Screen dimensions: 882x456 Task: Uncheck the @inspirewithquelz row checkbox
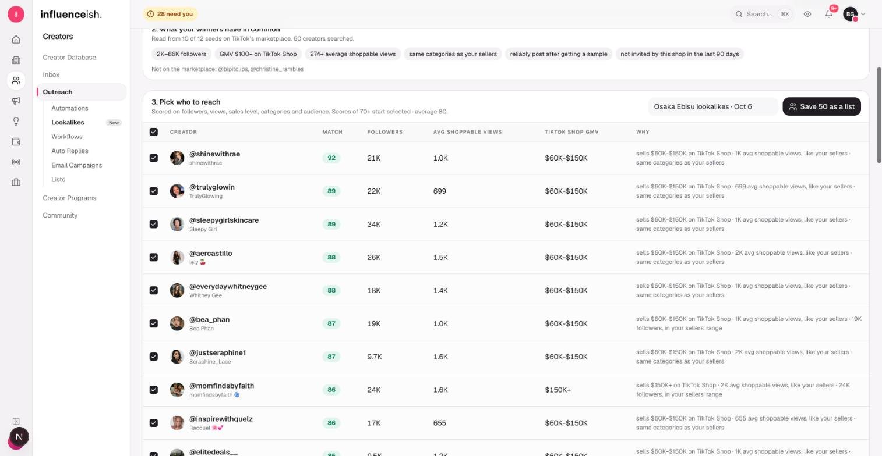154,423
